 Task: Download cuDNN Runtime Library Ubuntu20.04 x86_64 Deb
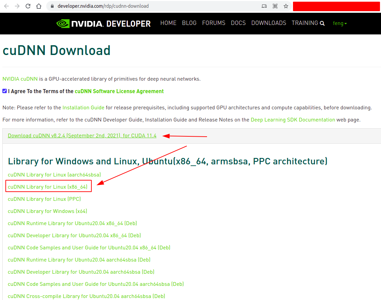(72, 223)
